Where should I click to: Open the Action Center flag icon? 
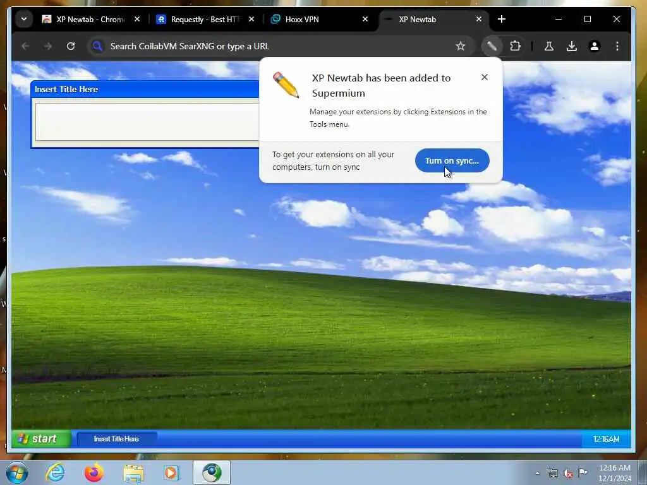tap(583, 472)
